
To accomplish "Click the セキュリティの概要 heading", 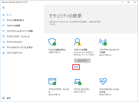I will [65, 16].
